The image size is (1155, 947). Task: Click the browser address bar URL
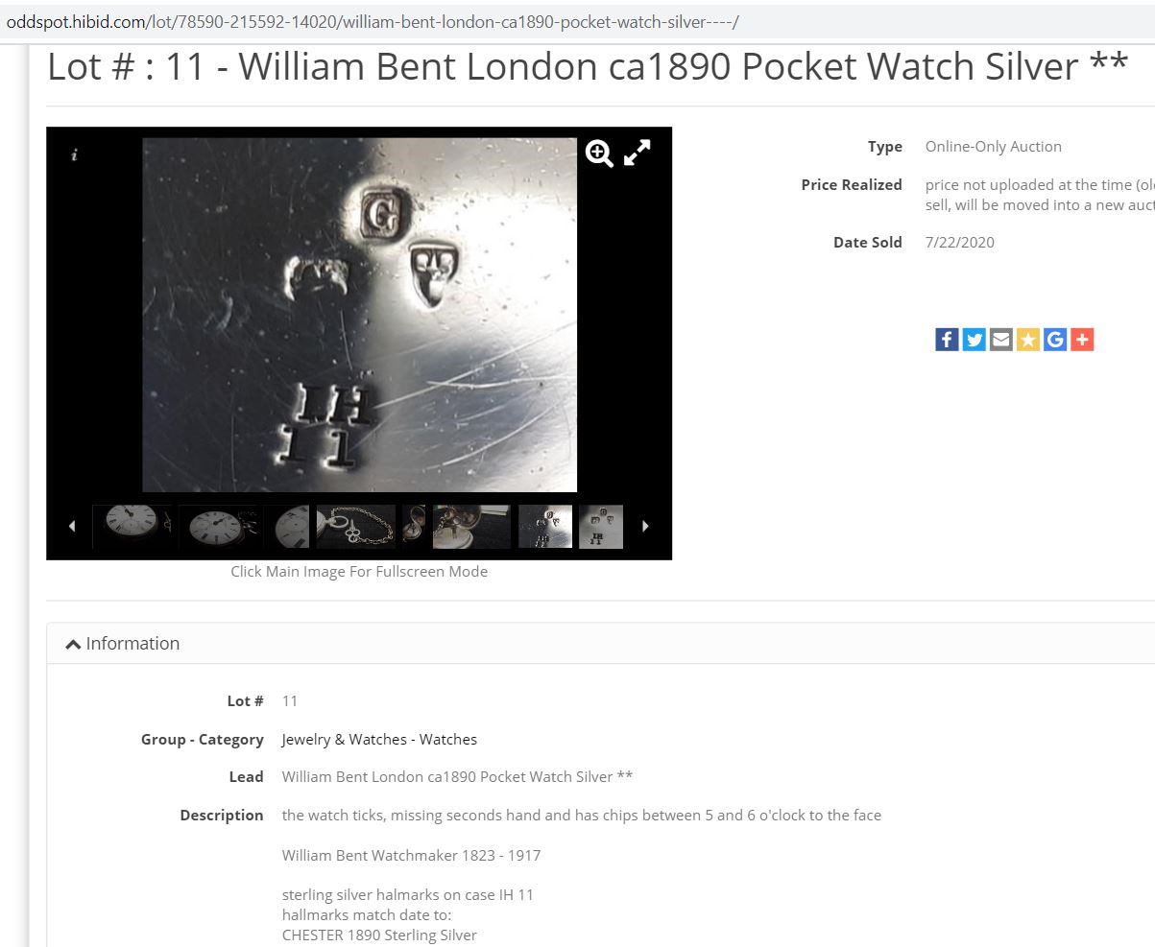pos(373,21)
